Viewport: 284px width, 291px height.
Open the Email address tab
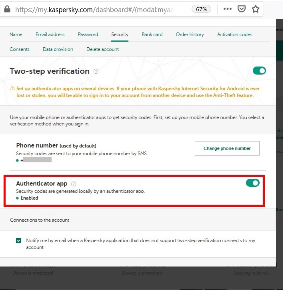point(50,34)
